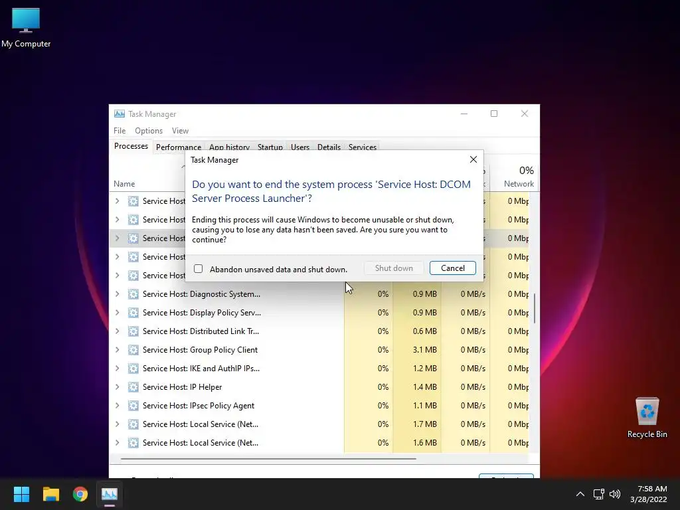The image size is (680, 510).
Task: Open the Options menu
Action: tap(149, 131)
